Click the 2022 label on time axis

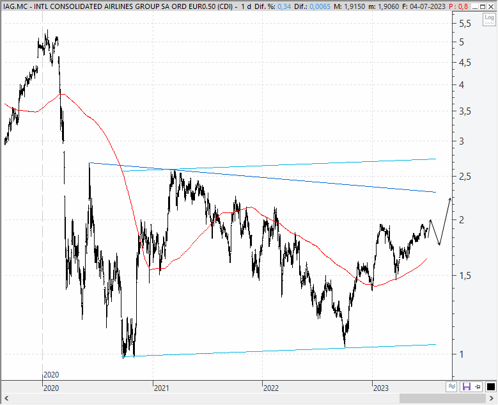coord(271,388)
